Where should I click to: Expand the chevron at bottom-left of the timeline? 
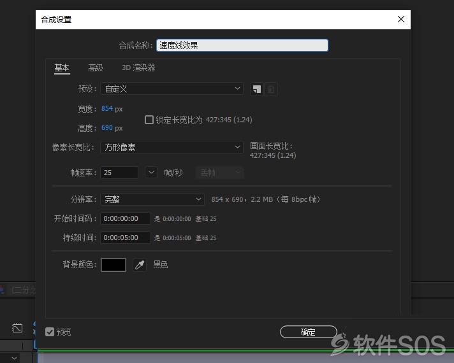(x=14, y=358)
